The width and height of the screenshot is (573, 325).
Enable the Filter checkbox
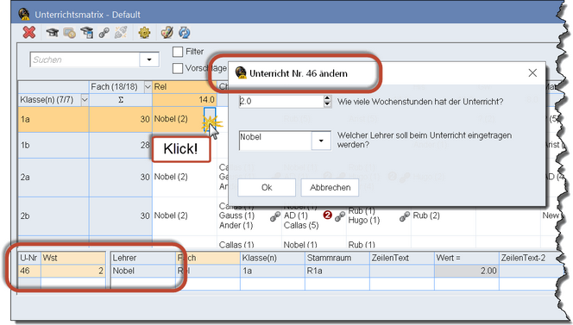point(178,52)
